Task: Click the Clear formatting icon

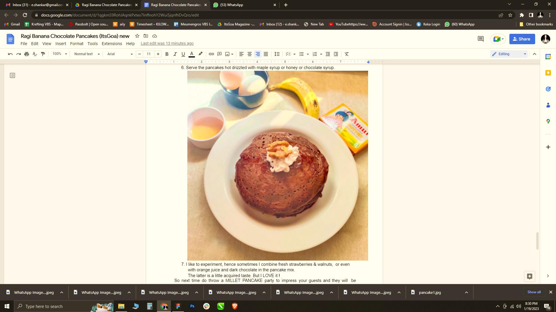Action: coord(347,54)
